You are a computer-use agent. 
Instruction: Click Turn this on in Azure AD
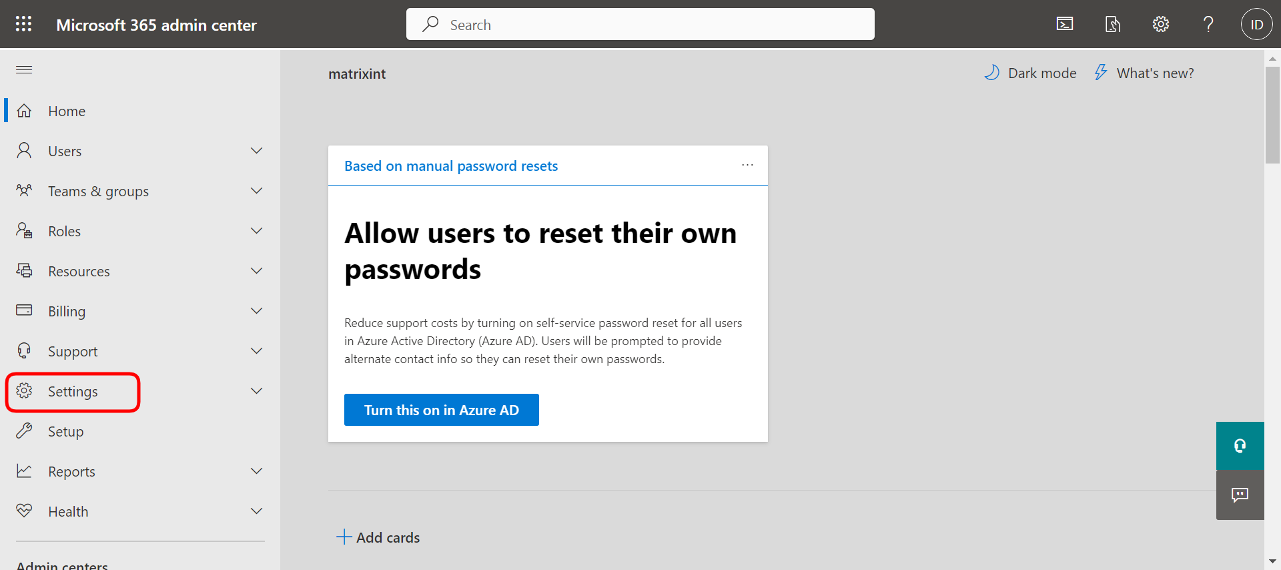tap(441, 410)
